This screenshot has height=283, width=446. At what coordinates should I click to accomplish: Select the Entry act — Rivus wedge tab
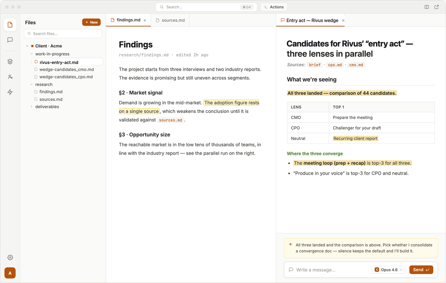pyautogui.click(x=310, y=21)
